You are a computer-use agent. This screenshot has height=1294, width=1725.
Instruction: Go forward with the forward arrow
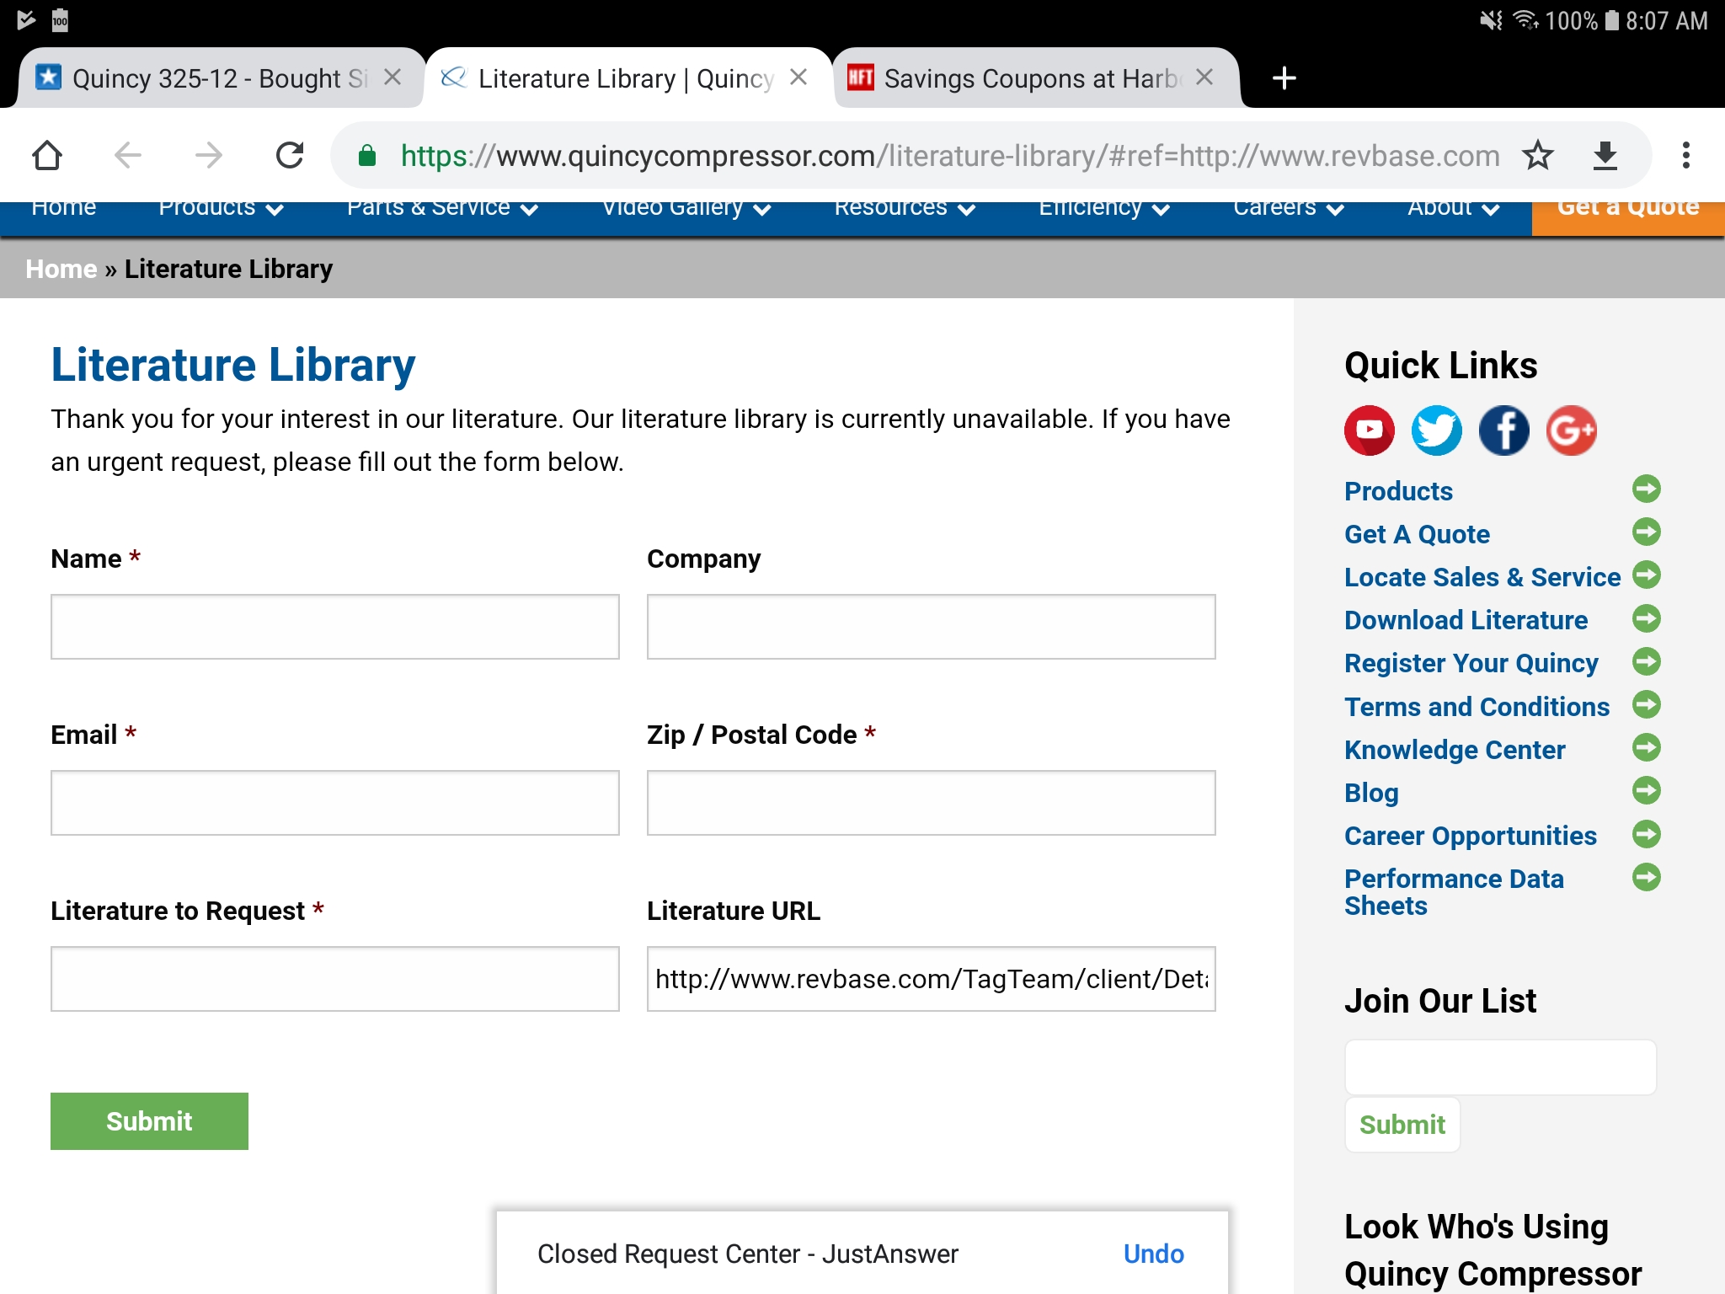click(x=209, y=155)
